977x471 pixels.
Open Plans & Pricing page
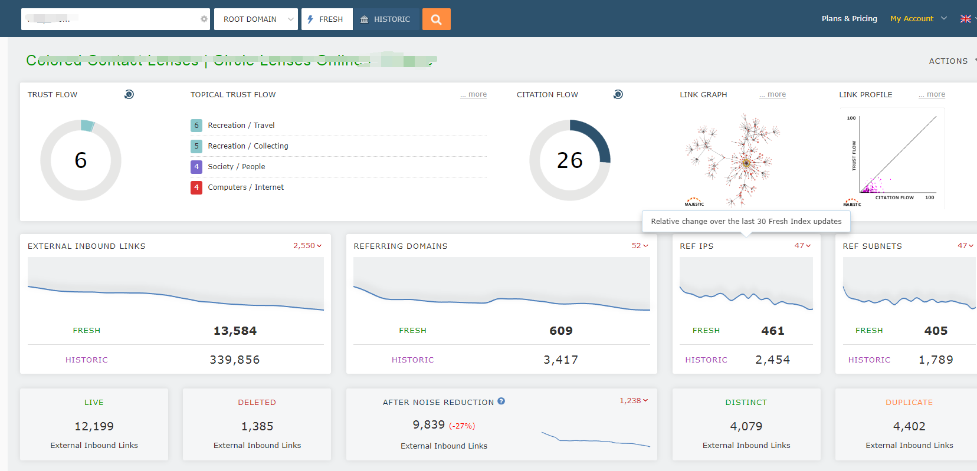[849, 19]
